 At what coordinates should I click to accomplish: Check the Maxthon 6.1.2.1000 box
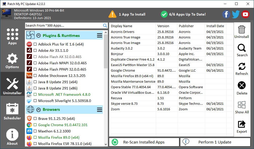[x=35, y=131]
